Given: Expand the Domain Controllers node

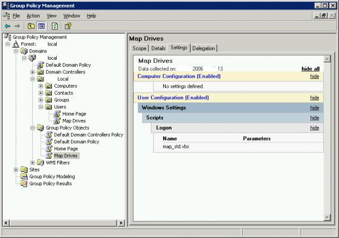Looking at the screenshot, I should pyautogui.click(x=32, y=72).
